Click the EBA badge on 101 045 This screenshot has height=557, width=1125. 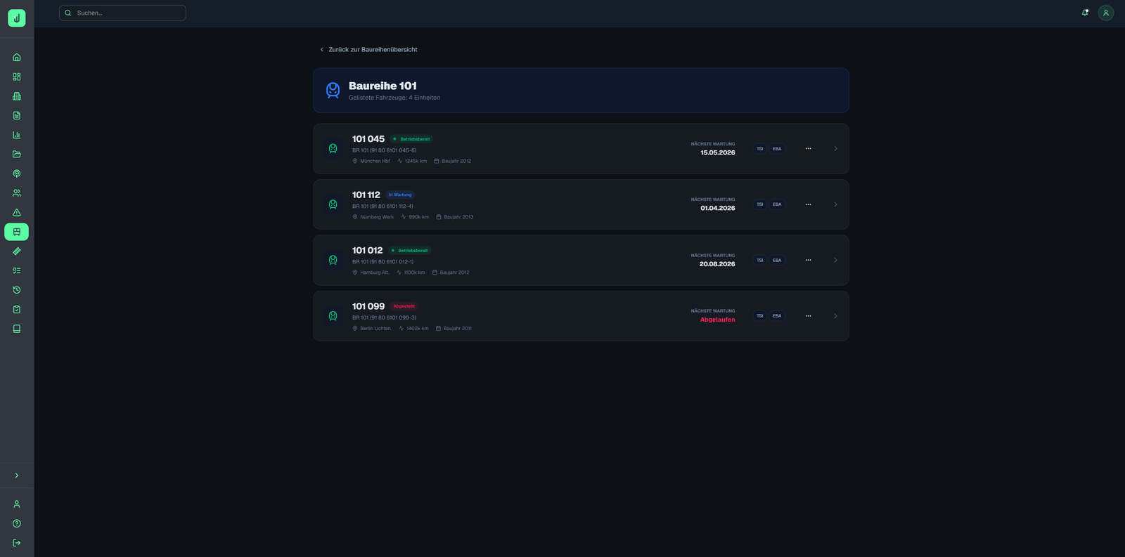tap(777, 149)
